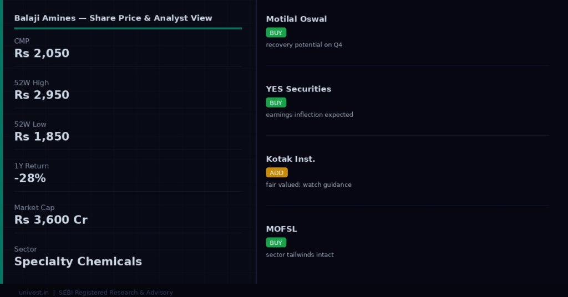Screen dimensions: 568x297
Task: Click the '52W Low' label
Action: click(31, 124)
